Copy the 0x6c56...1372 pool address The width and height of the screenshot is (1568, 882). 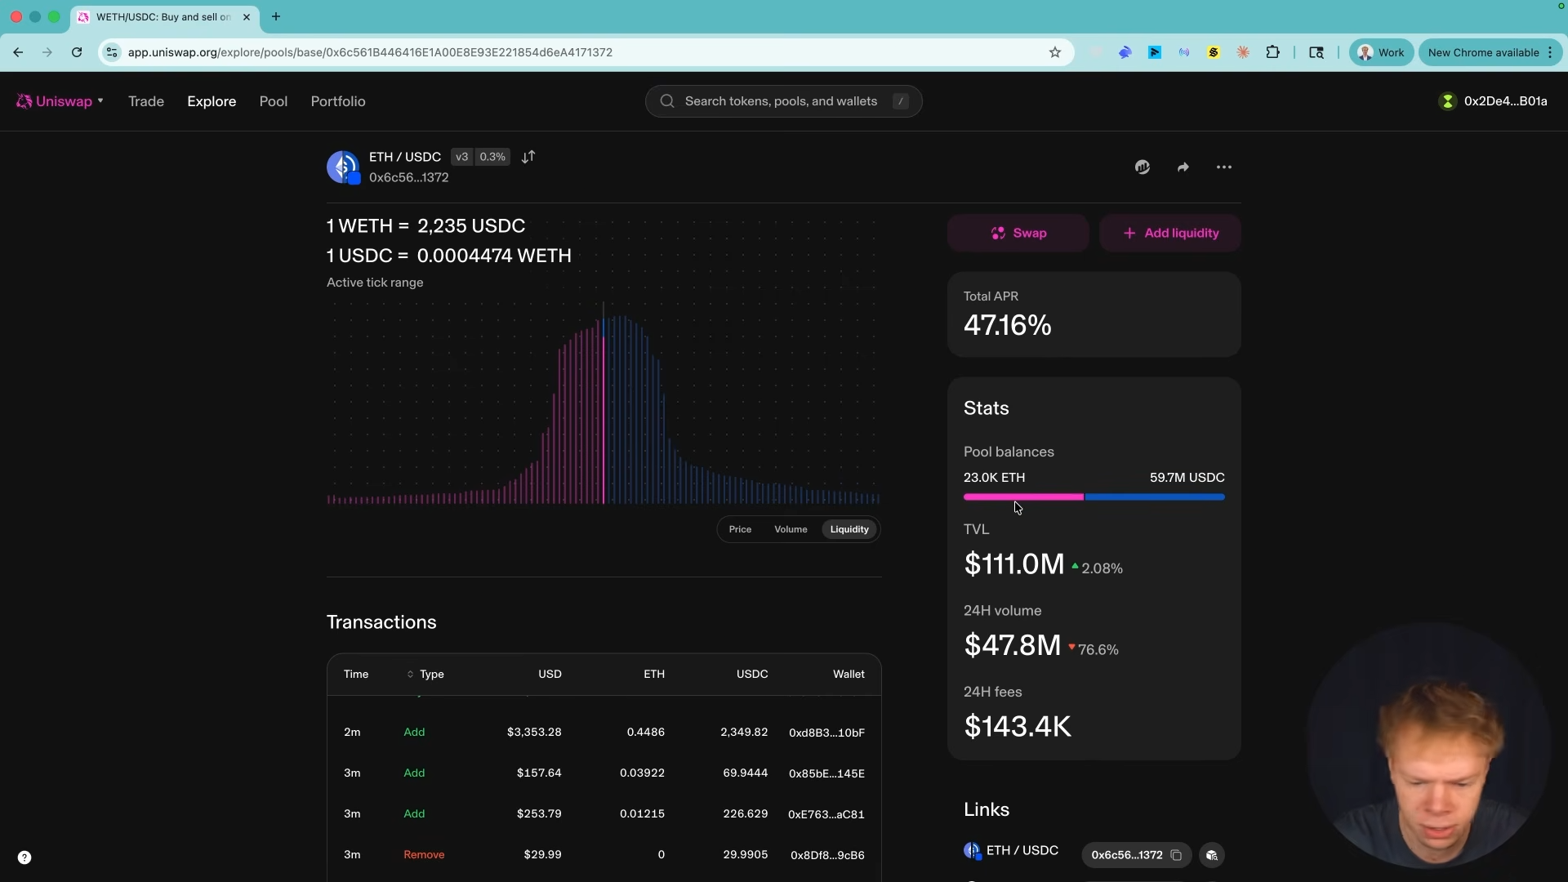(x=1176, y=855)
